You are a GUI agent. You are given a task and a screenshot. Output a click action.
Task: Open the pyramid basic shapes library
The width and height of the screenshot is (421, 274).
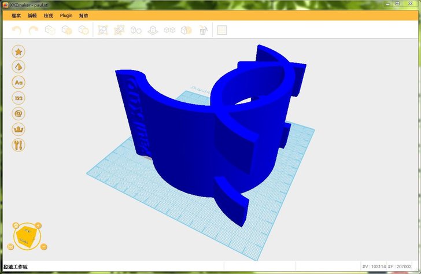pyautogui.click(x=19, y=67)
